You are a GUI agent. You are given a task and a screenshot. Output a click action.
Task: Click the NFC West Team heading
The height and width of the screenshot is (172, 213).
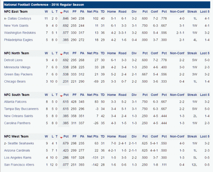(x=16, y=136)
